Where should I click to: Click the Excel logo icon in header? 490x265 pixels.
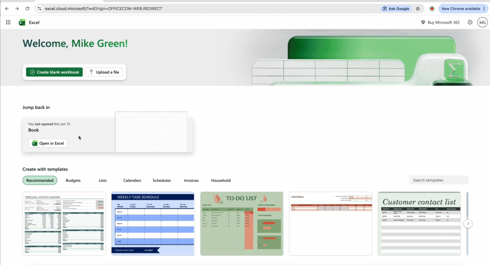coord(22,22)
